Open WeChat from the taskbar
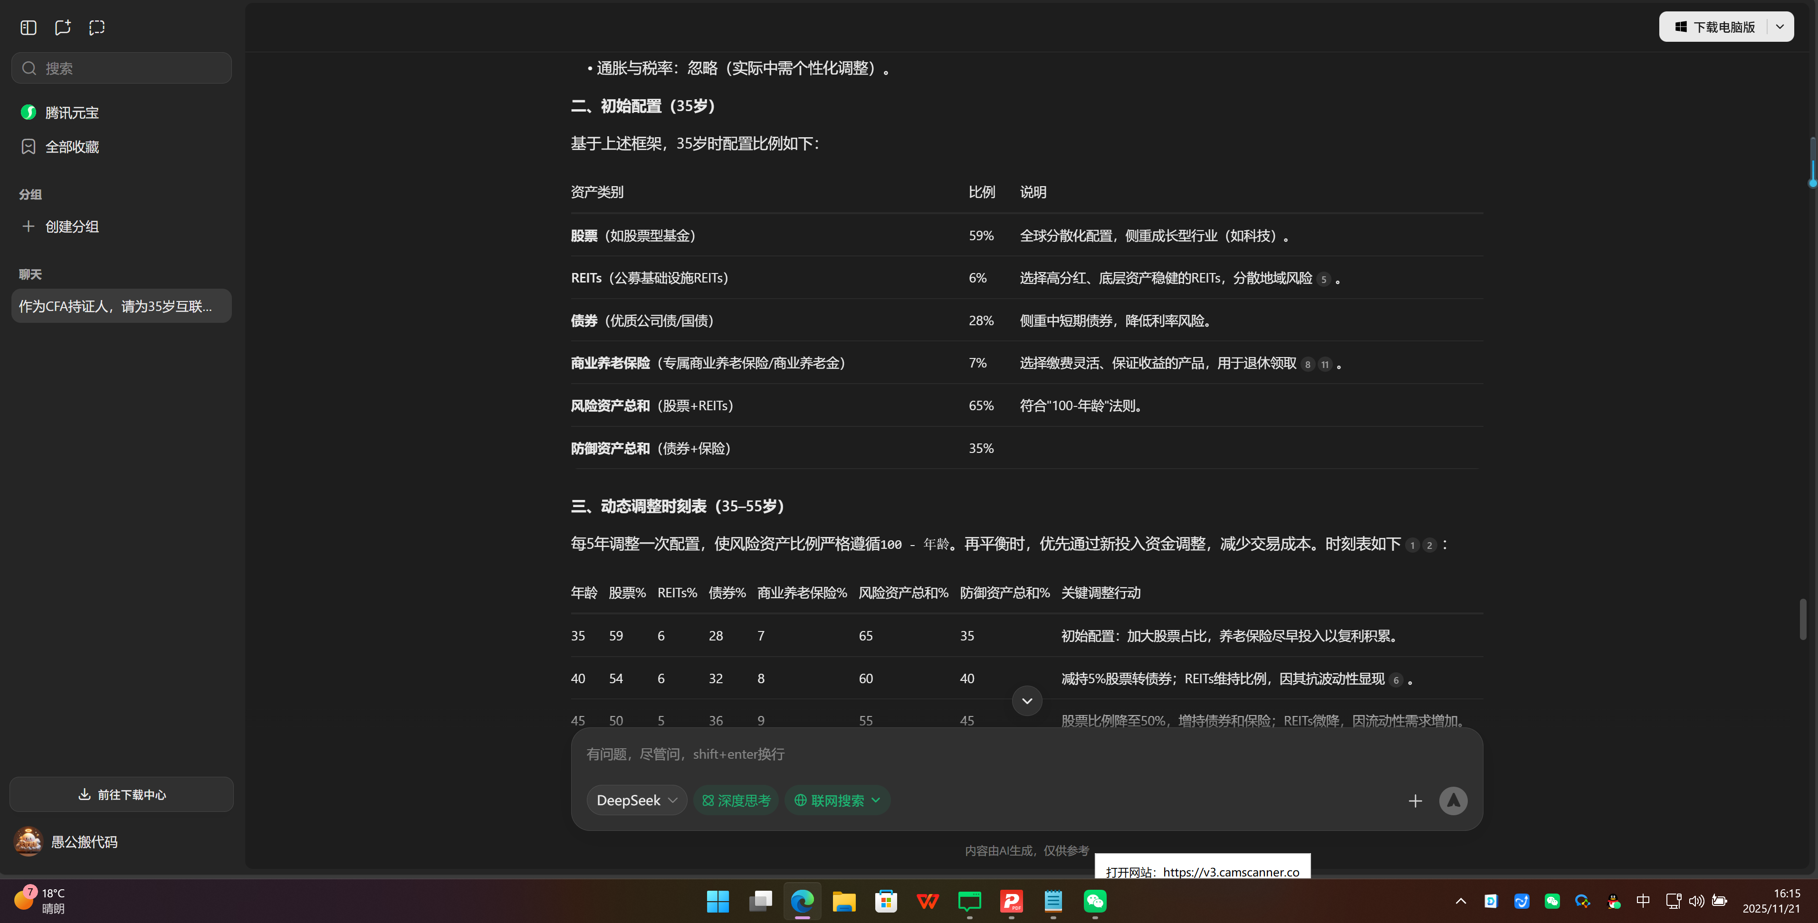This screenshot has width=1818, height=923. (1095, 900)
